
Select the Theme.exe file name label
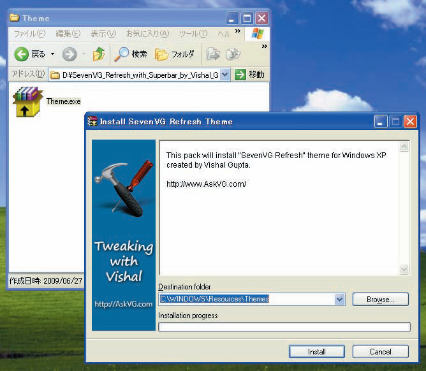(x=64, y=101)
